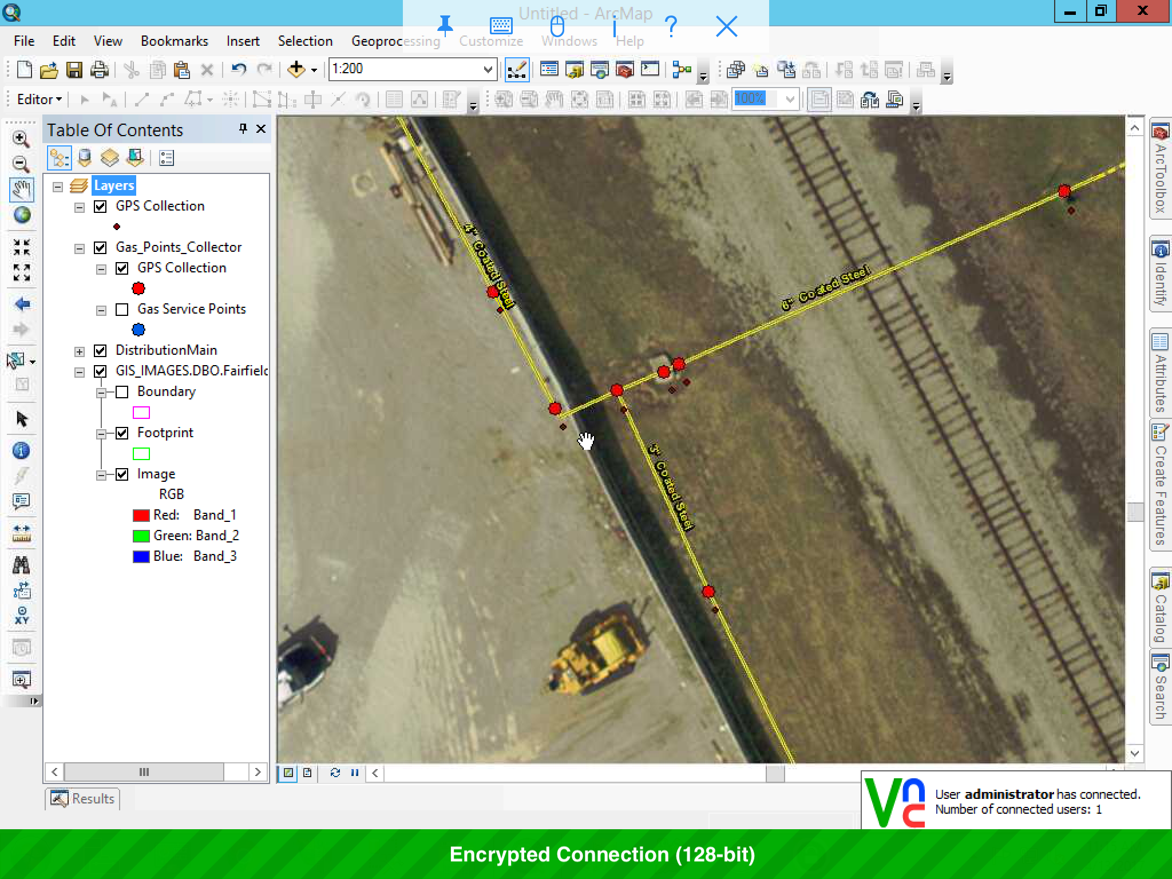This screenshot has width=1172, height=879.
Task: Expand the Gas_Points_Collector layer
Action: tap(80, 247)
